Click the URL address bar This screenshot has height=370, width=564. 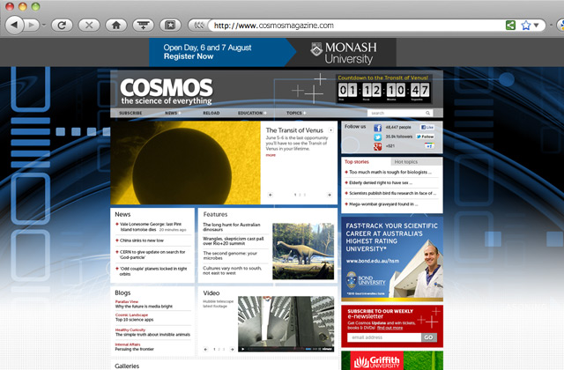(x=356, y=26)
